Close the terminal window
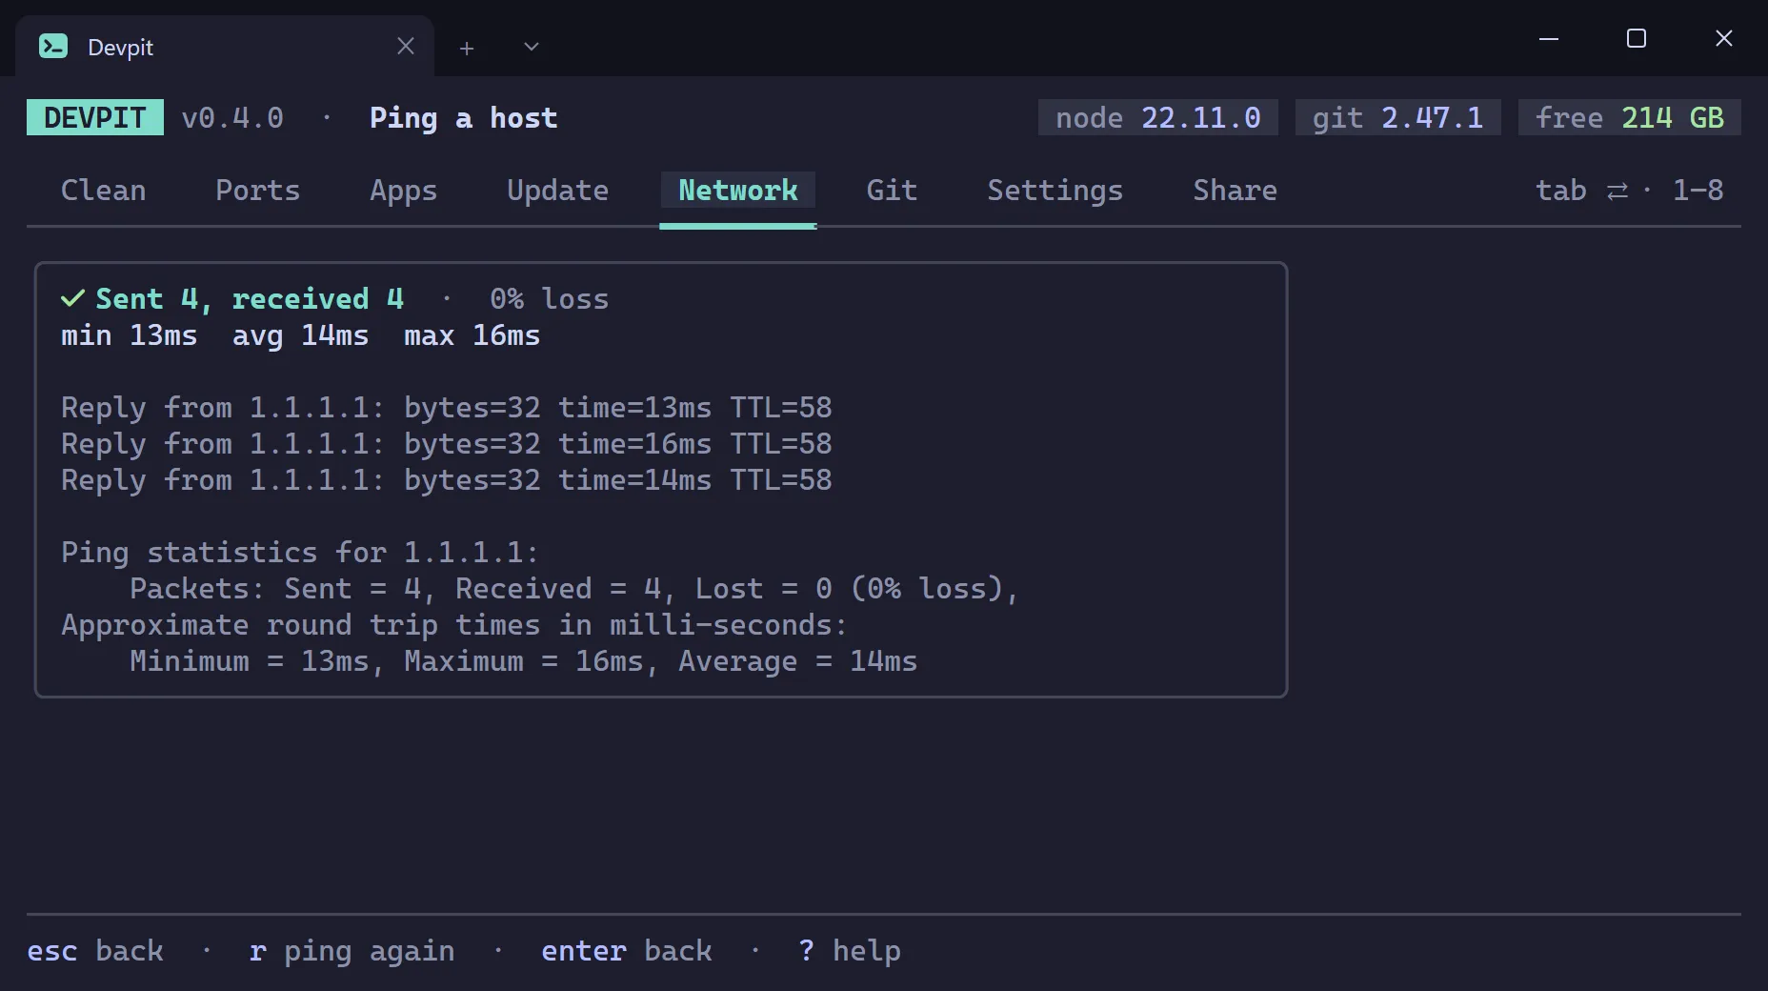 [x=1724, y=38]
